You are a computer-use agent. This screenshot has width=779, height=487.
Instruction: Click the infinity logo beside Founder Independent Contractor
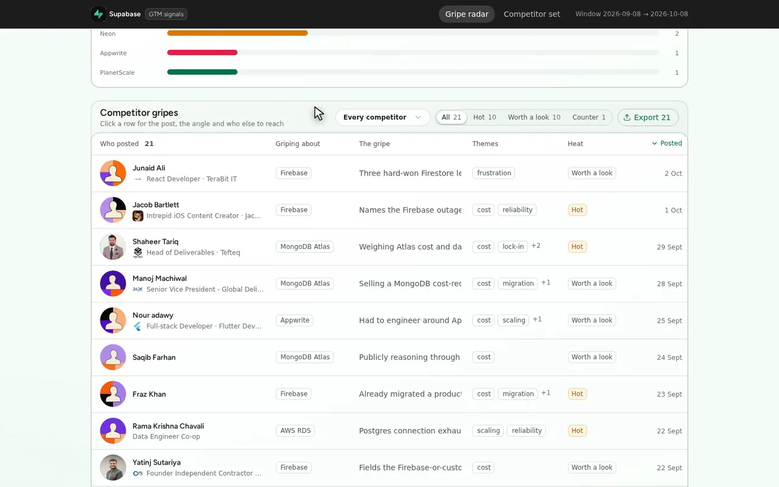(x=138, y=474)
